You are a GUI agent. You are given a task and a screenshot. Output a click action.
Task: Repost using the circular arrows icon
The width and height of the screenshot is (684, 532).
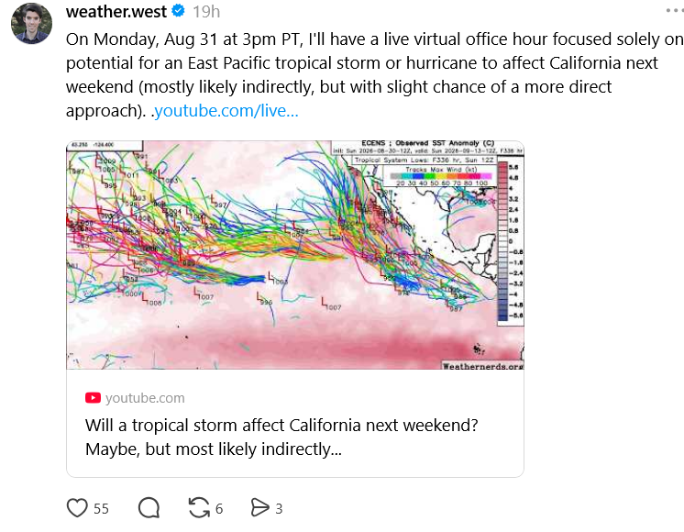(199, 508)
